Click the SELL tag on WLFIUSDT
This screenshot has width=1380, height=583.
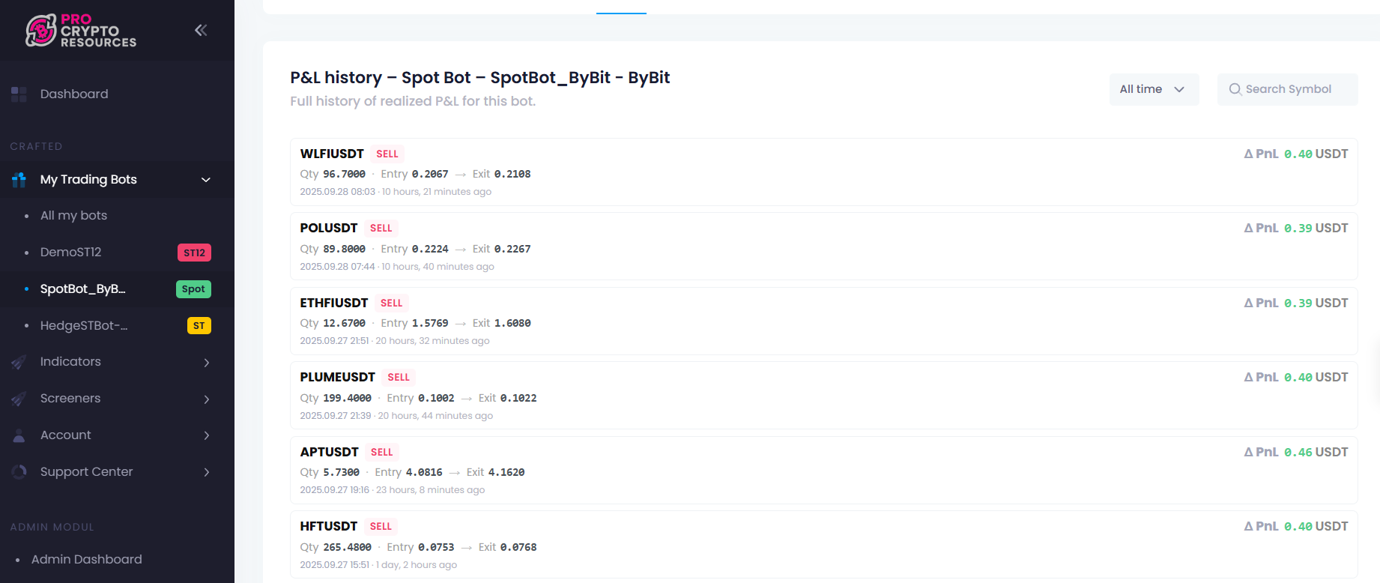point(387,154)
